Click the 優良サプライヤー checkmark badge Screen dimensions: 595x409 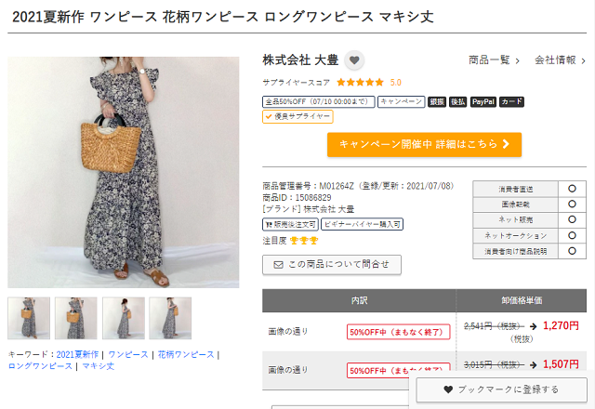point(297,116)
